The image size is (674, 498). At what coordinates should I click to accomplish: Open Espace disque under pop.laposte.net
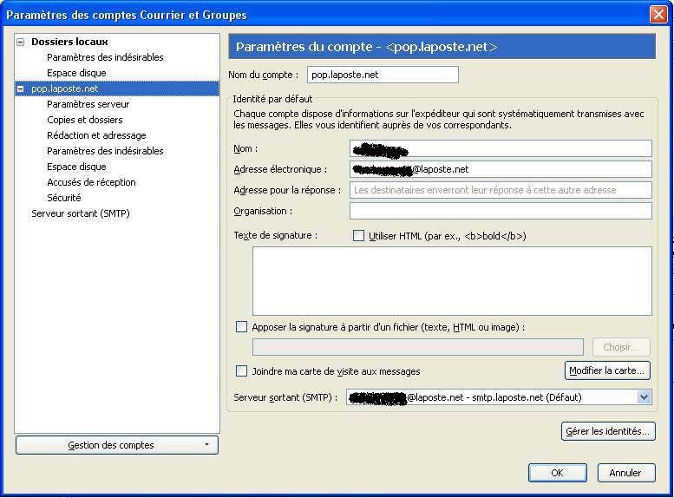coord(76,167)
